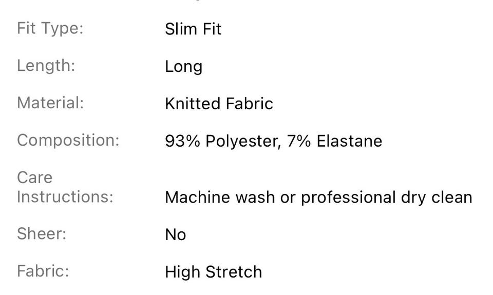Select Machine wash text
The width and height of the screenshot is (493, 295).
pos(220,198)
